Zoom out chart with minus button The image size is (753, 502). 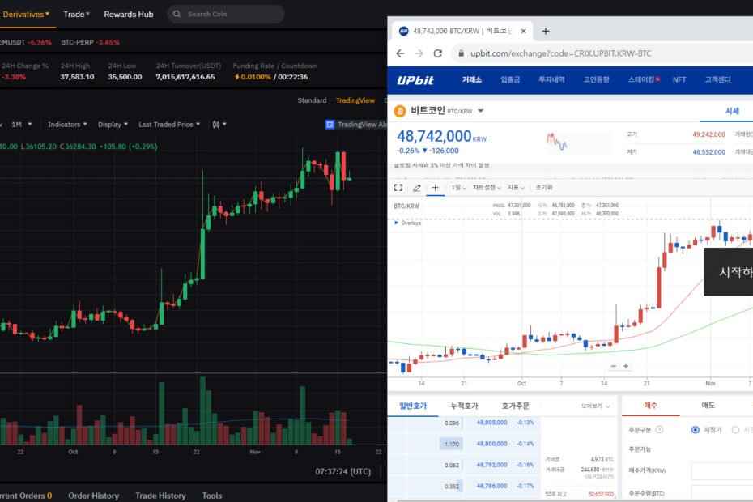(x=613, y=366)
